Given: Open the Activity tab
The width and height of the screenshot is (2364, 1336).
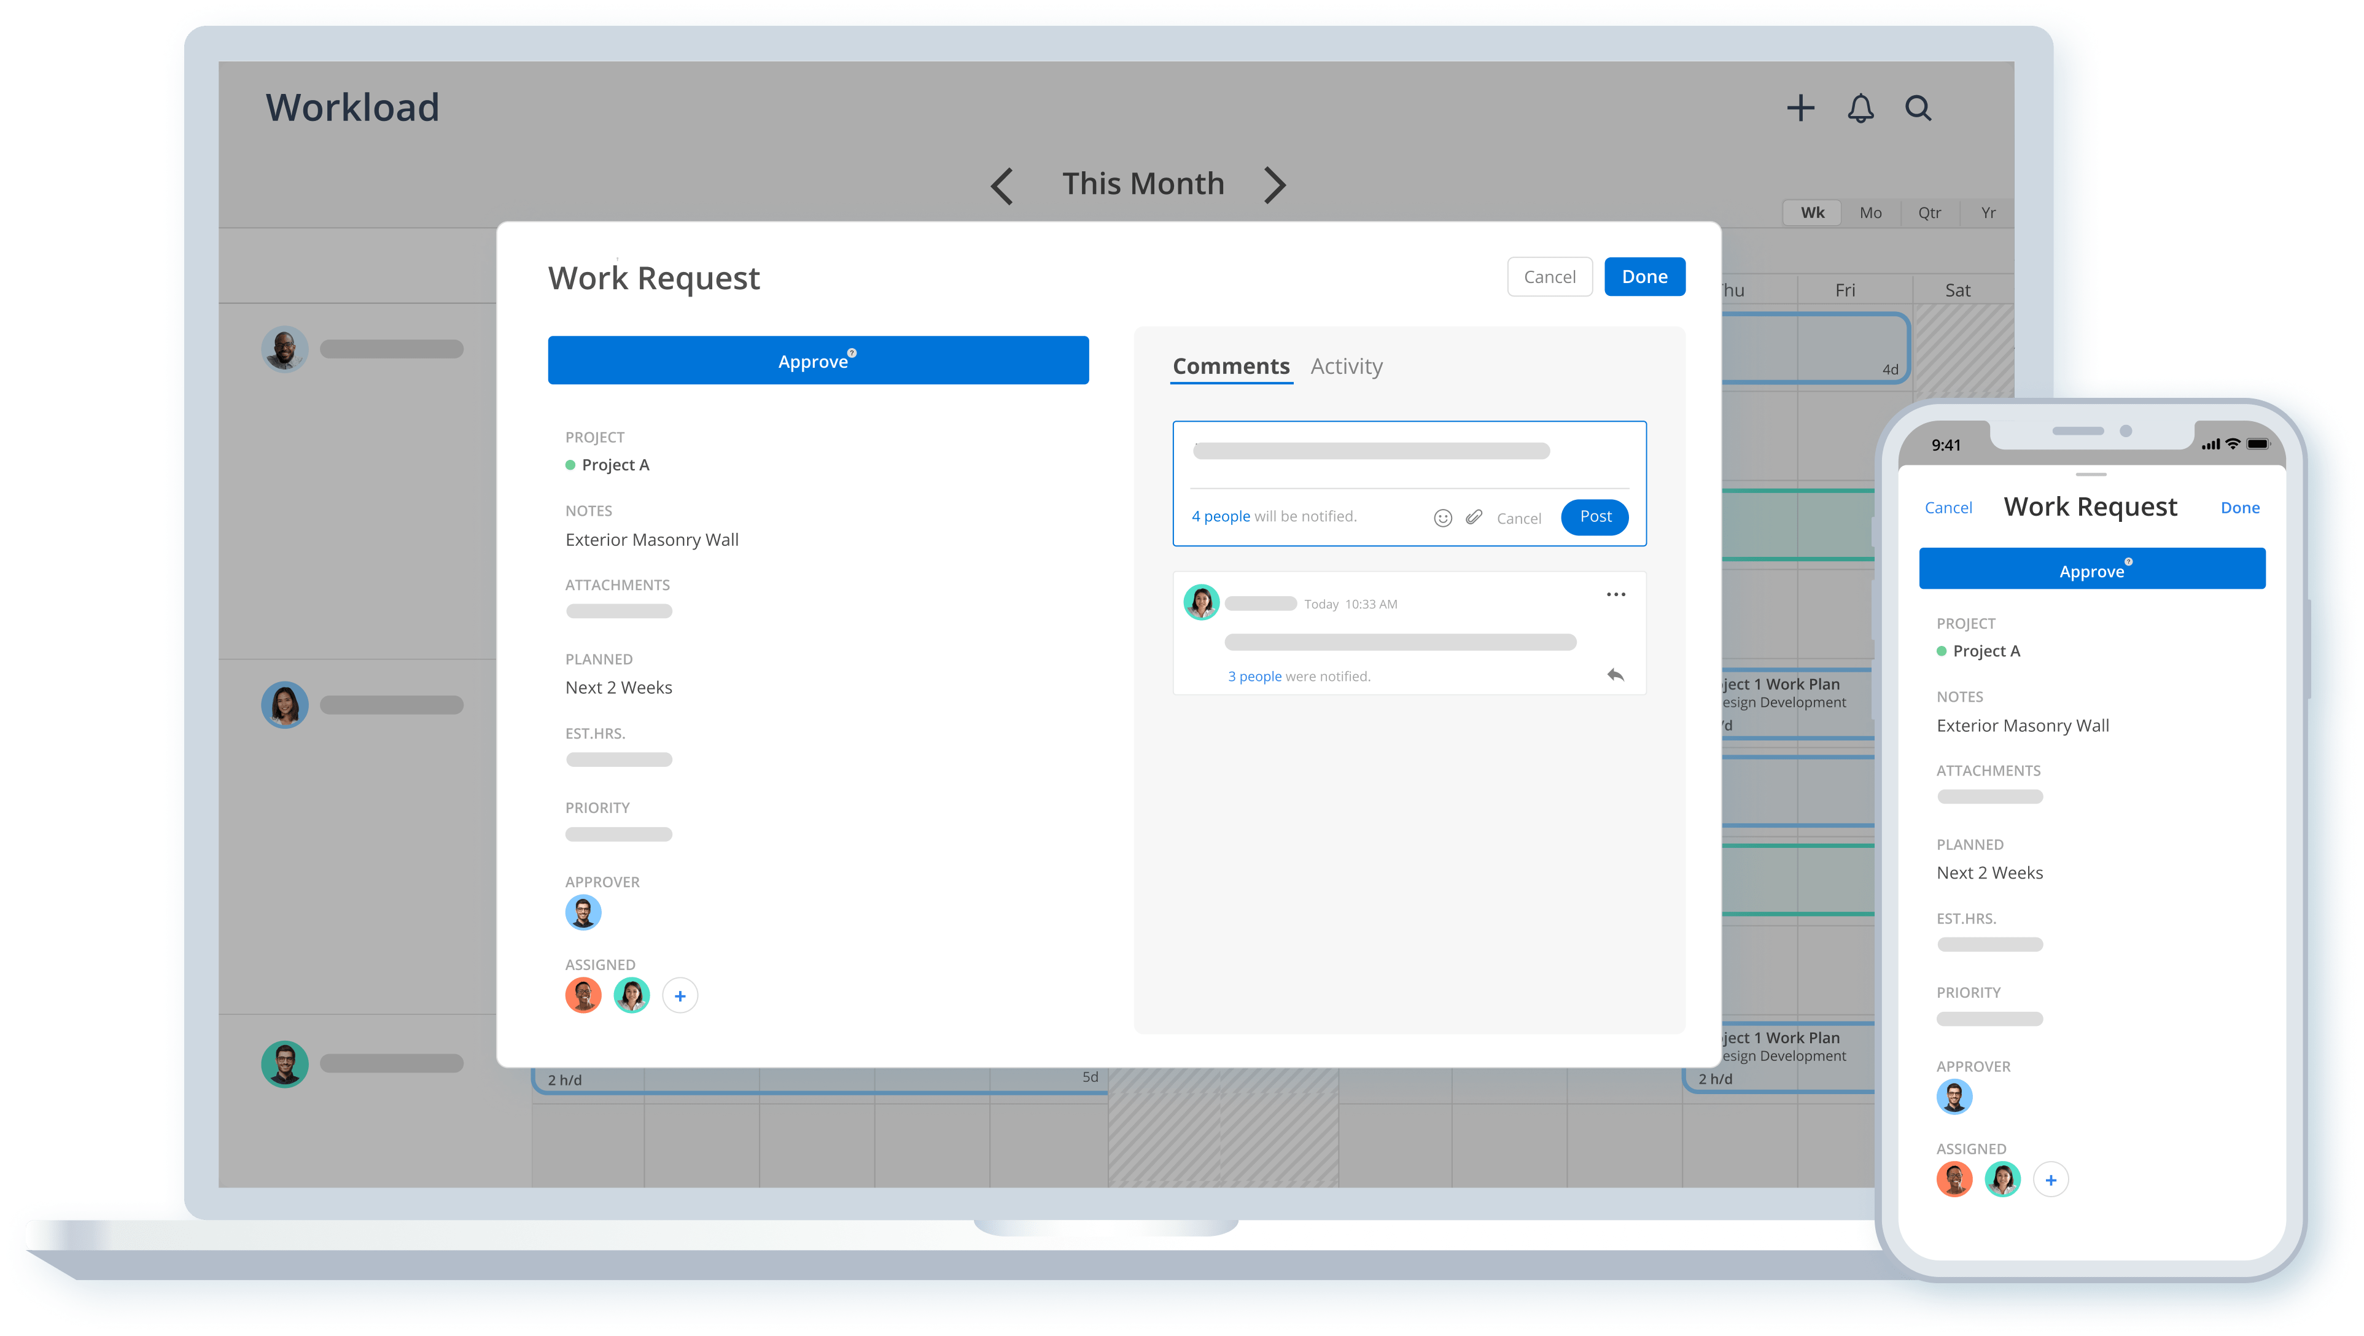Looking at the screenshot, I should pyautogui.click(x=1347, y=366).
